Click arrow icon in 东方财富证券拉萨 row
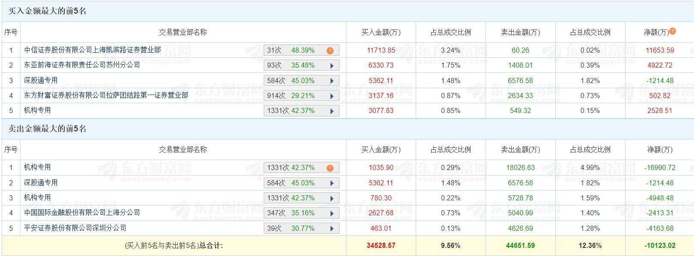Viewport: 694px width, 256px height. pyautogui.click(x=332, y=96)
